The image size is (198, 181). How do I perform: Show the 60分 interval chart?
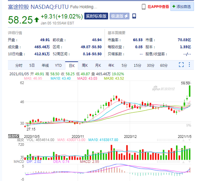pyautogui.click(x=164, y=65)
